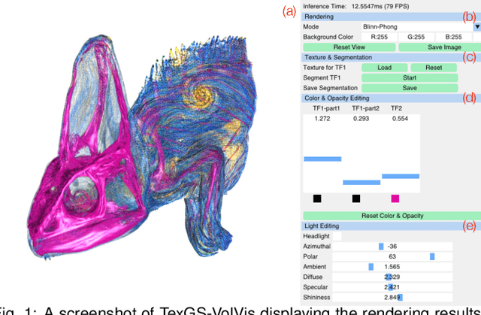Image resolution: width=481 pixels, height=315 pixels.
Task: Click the TF1-part1 value 1.272
Action: pyautogui.click(x=322, y=119)
